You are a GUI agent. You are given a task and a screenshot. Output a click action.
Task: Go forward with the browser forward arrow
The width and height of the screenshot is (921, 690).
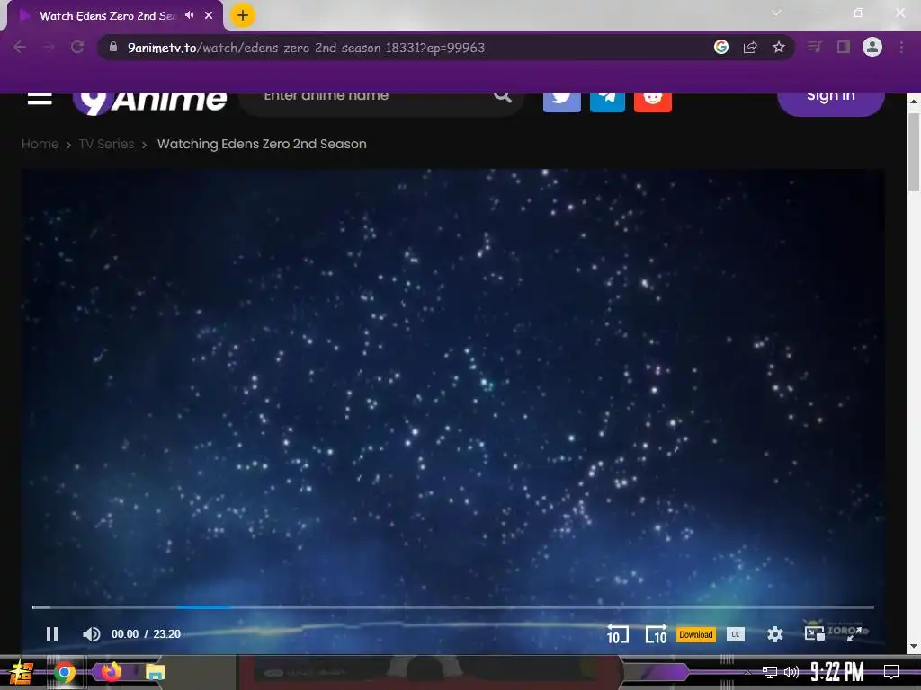49,47
